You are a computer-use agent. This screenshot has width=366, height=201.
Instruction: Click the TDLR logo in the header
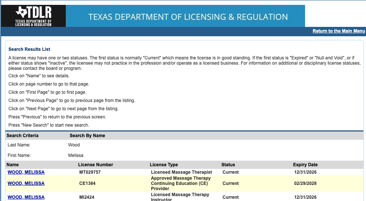(33, 16)
